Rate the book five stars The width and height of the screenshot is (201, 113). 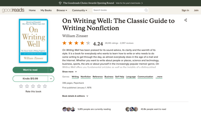pos(45,86)
